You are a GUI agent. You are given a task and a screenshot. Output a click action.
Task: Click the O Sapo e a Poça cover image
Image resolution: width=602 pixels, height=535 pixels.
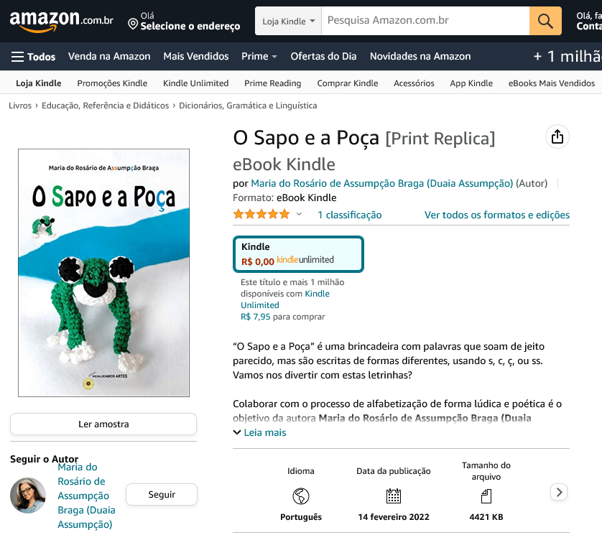[103, 273]
